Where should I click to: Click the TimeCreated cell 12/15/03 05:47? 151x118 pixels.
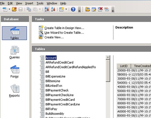141,83
